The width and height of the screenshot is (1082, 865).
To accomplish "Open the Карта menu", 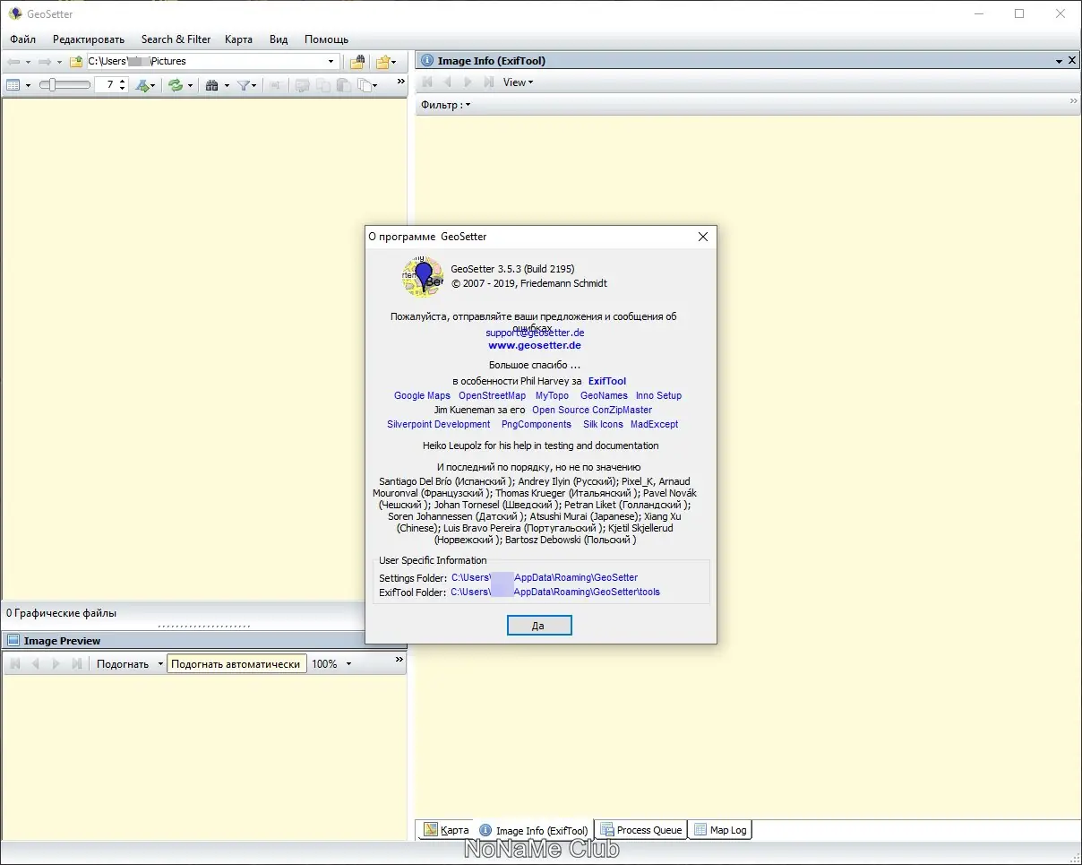I will pyautogui.click(x=239, y=39).
